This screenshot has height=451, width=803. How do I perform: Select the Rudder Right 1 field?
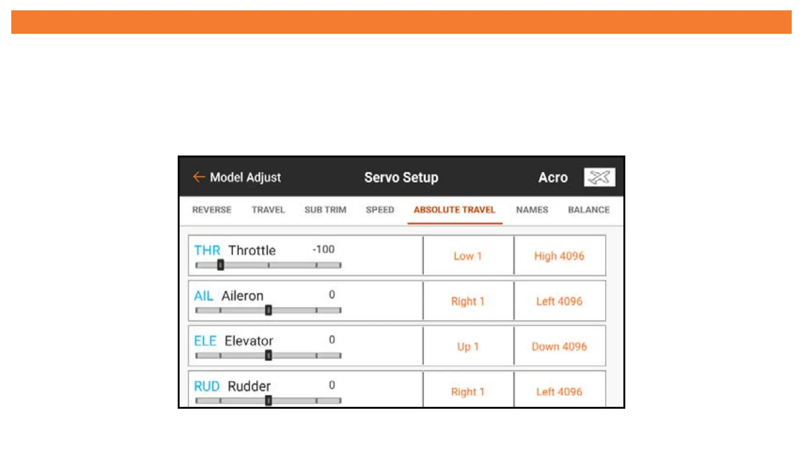[468, 391]
